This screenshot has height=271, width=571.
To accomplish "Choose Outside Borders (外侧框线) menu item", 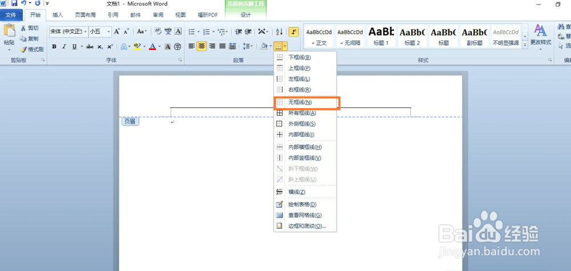I will tap(305, 124).
